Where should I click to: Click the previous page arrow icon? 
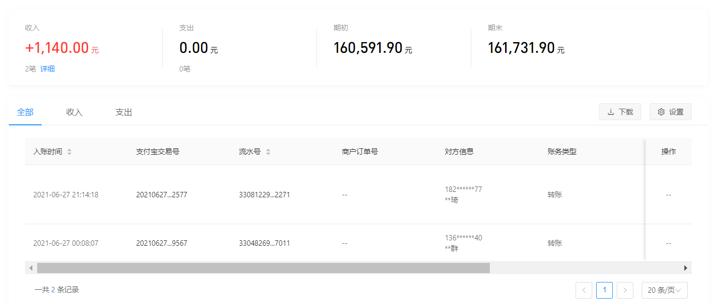click(583, 290)
